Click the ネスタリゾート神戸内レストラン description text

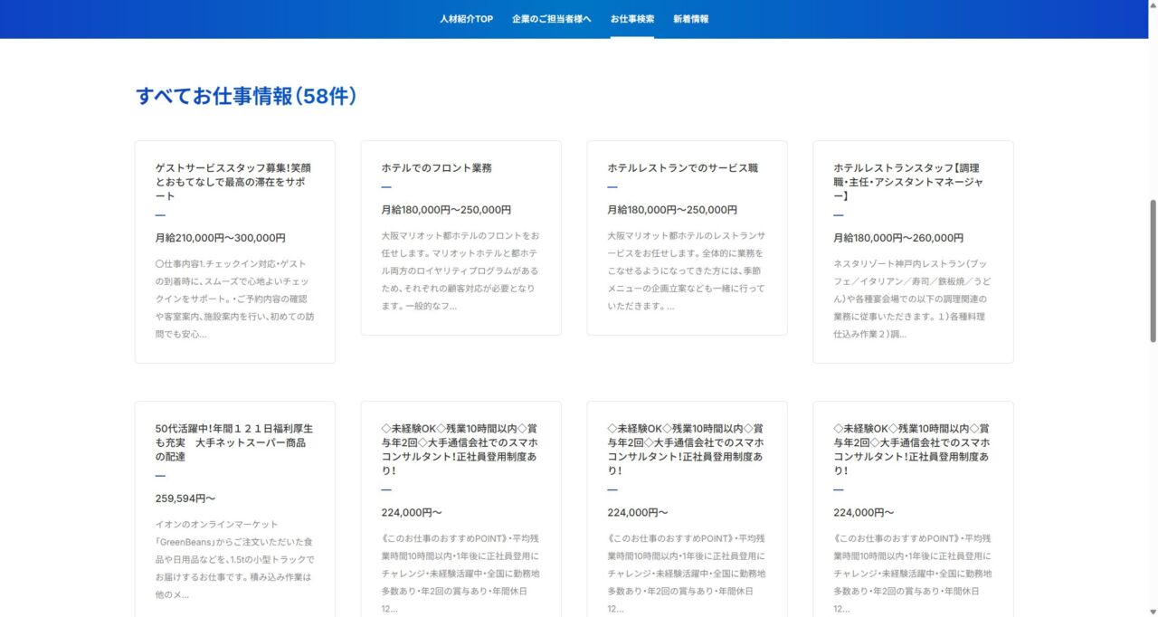[x=912, y=299]
